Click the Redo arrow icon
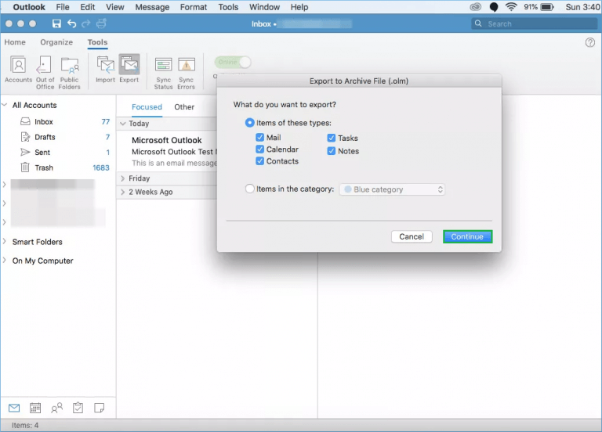This screenshot has height=432, width=602. coord(86,23)
